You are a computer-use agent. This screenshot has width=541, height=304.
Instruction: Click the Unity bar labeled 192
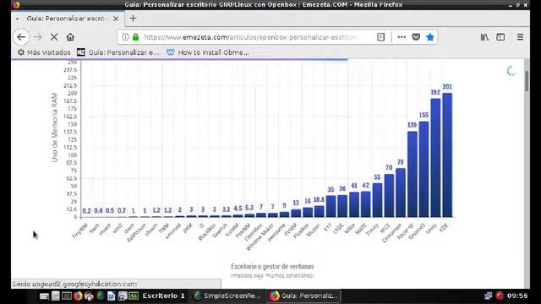[x=435, y=158]
